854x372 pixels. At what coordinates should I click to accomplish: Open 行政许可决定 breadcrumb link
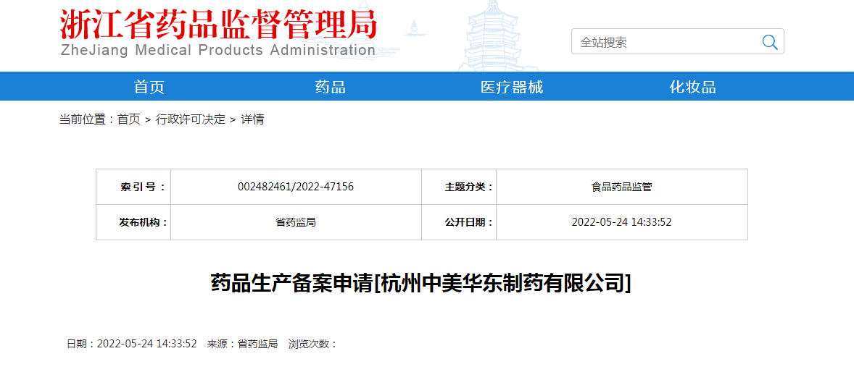[x=190, y=119]
